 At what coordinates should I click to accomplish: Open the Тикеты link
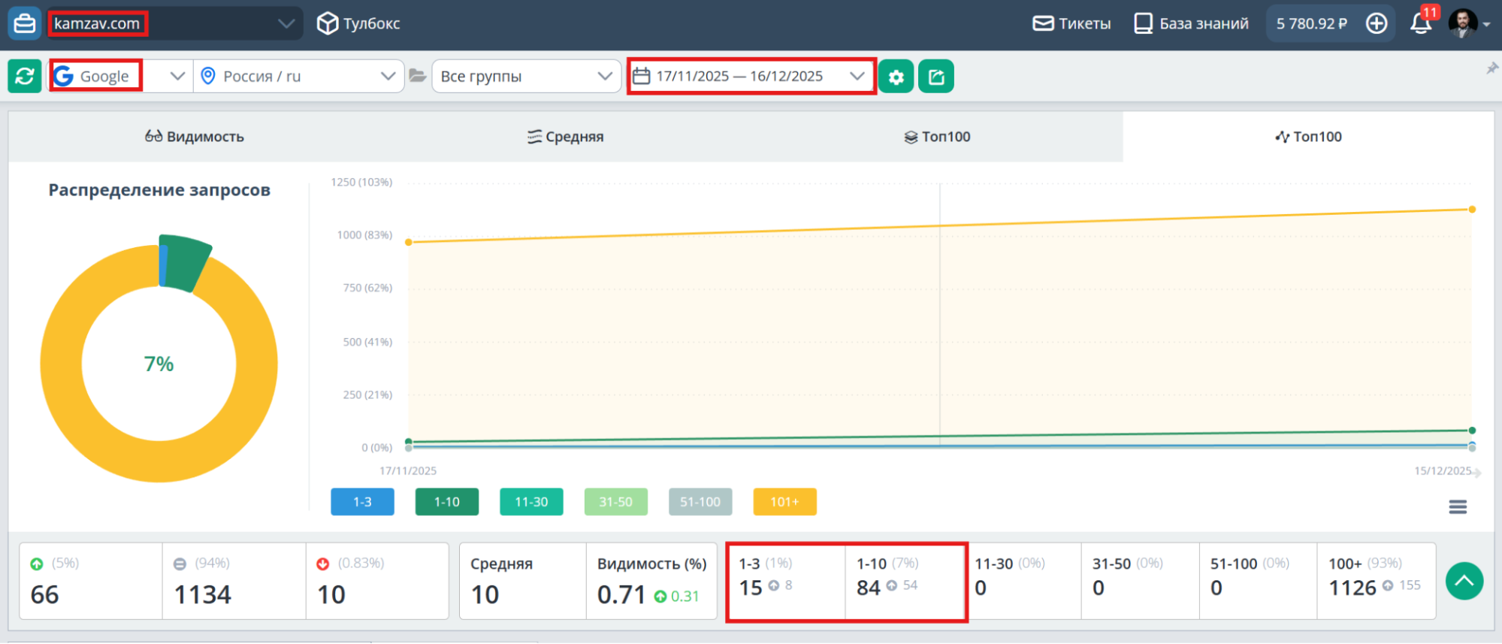(x=1071, y=23)
